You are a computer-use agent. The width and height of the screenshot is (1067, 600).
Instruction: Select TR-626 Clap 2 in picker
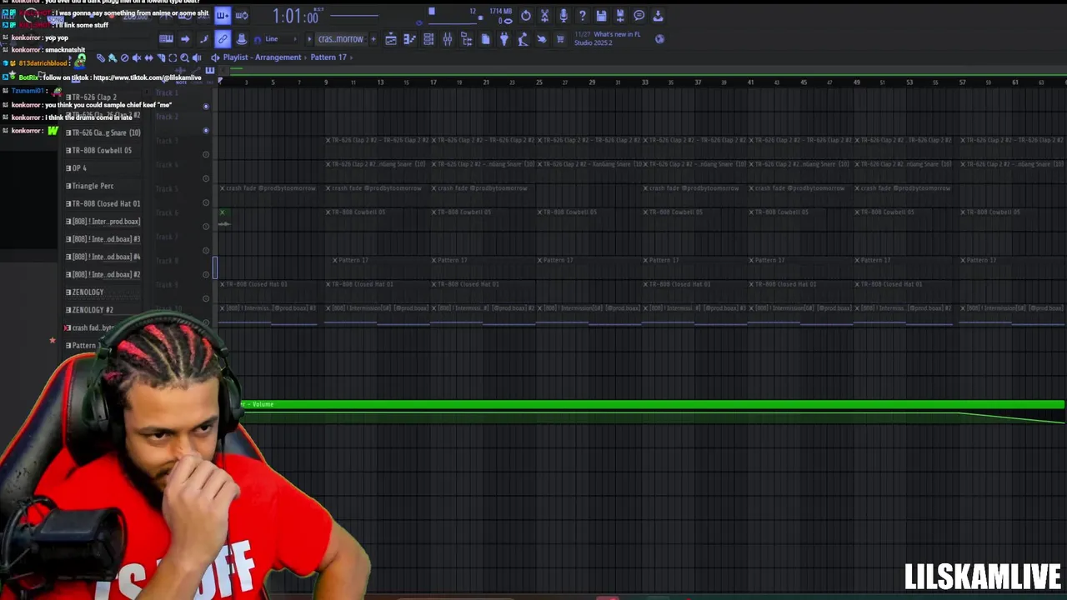[93, 97]
